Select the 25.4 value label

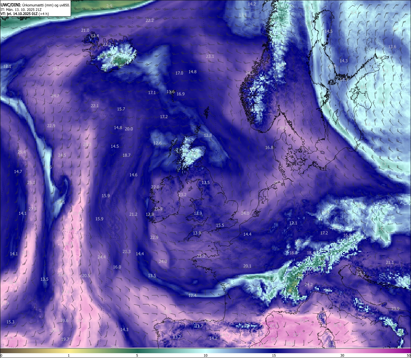coord(22,152)
